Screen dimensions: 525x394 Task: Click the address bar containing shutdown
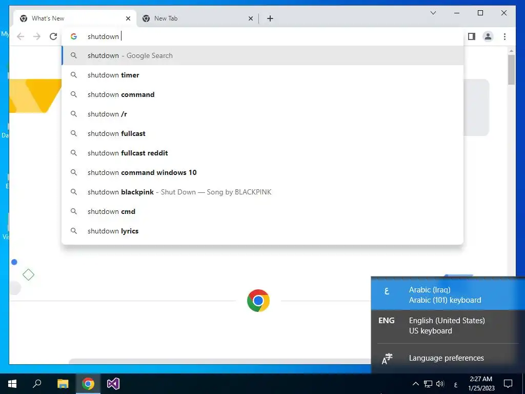pos(263,36)
